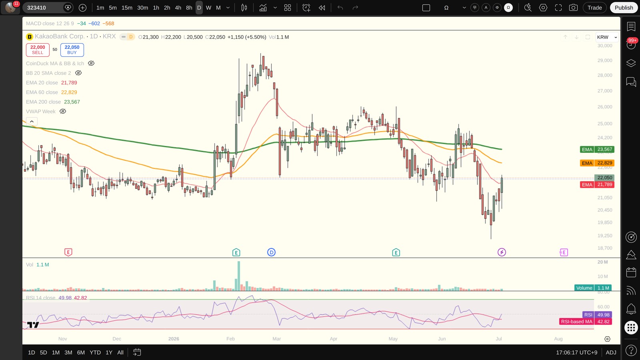This screenshot has width=640, height=360.
Task: Click the add symbol plus icon
Action: [x=82, y=8]
